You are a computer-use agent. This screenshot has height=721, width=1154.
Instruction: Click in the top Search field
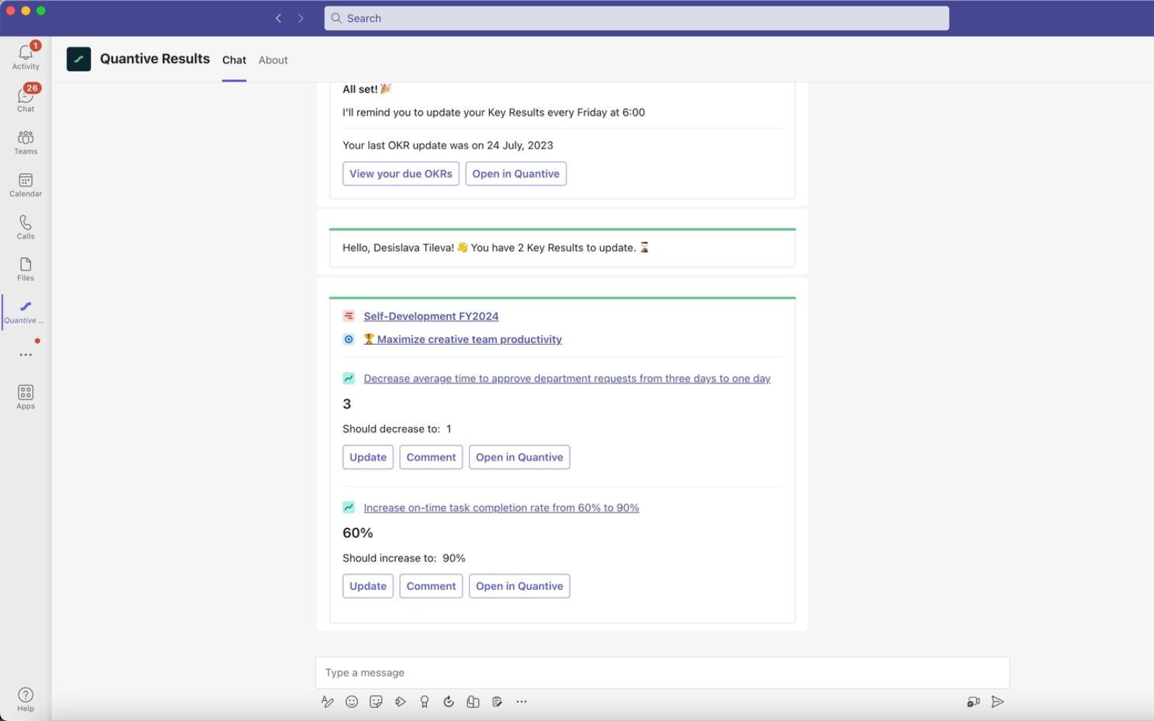point(637,18)
